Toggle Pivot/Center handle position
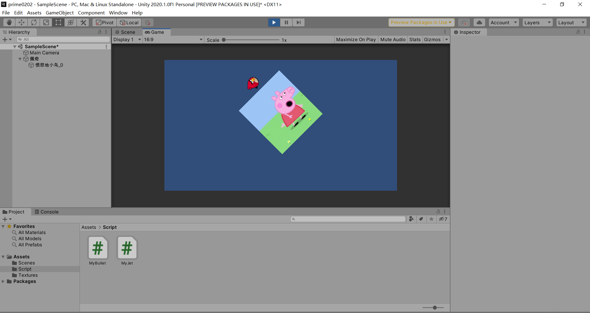This screenshot has height=313, width=590. tap(104, 22)
